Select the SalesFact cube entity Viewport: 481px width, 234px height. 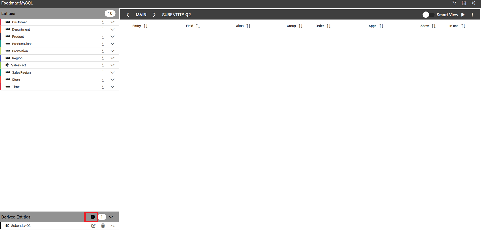[x=19, y=65]
